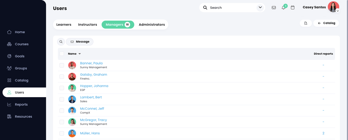Click Bert Lambert's avatar
Screen dimensions: 348x140
72,99
